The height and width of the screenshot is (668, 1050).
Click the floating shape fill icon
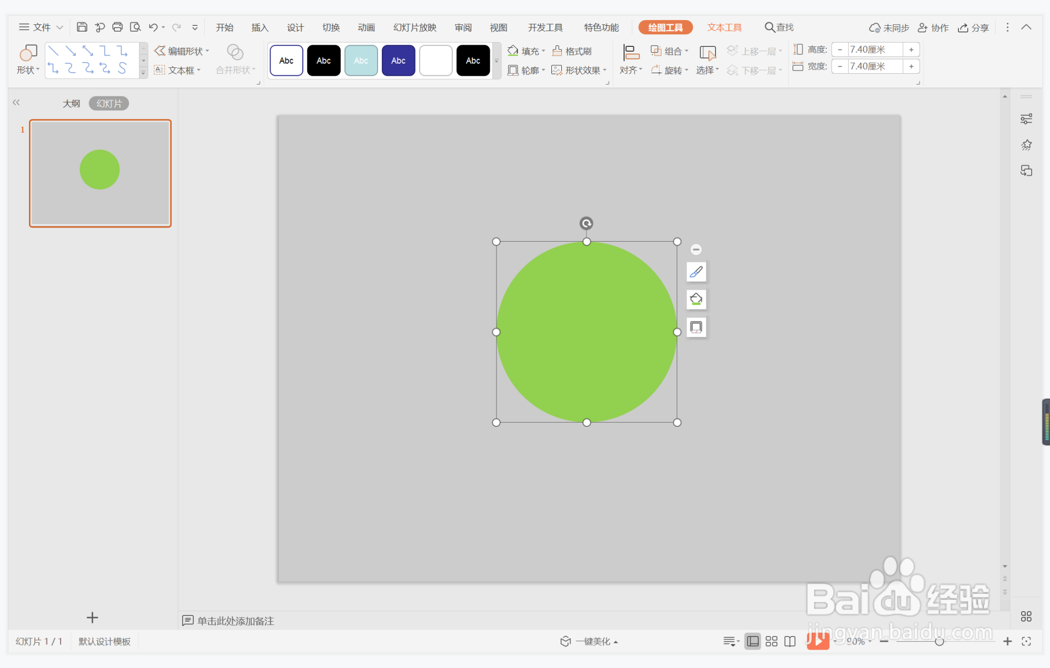696,300
